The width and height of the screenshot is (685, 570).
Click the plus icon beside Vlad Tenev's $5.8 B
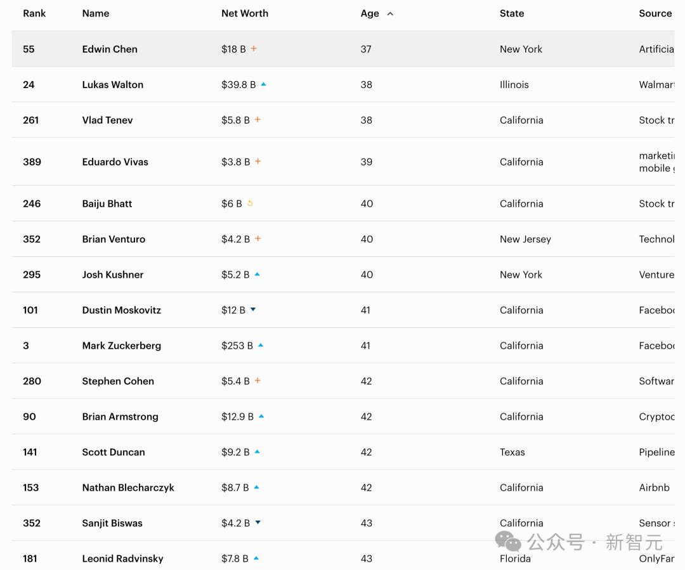(258, 119)
